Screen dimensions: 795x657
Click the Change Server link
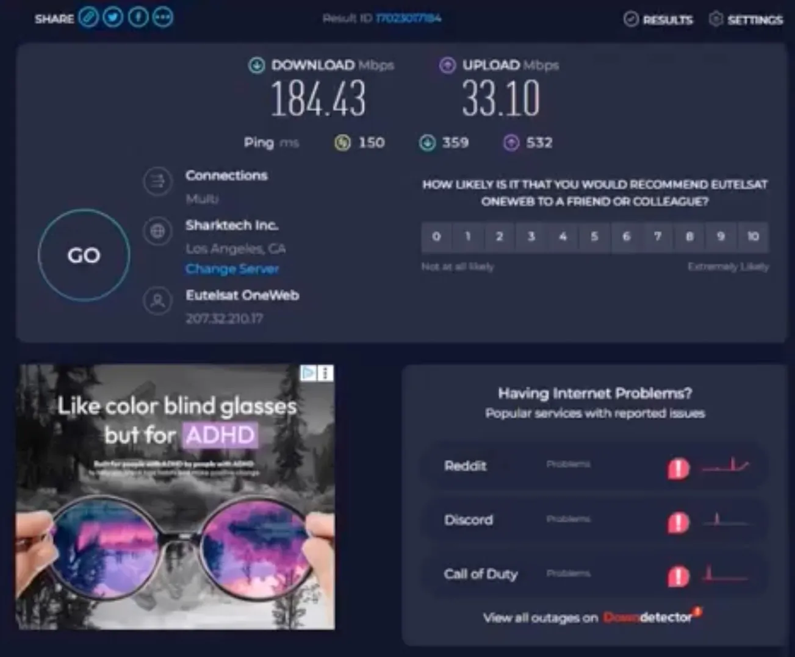coord(232,269)
